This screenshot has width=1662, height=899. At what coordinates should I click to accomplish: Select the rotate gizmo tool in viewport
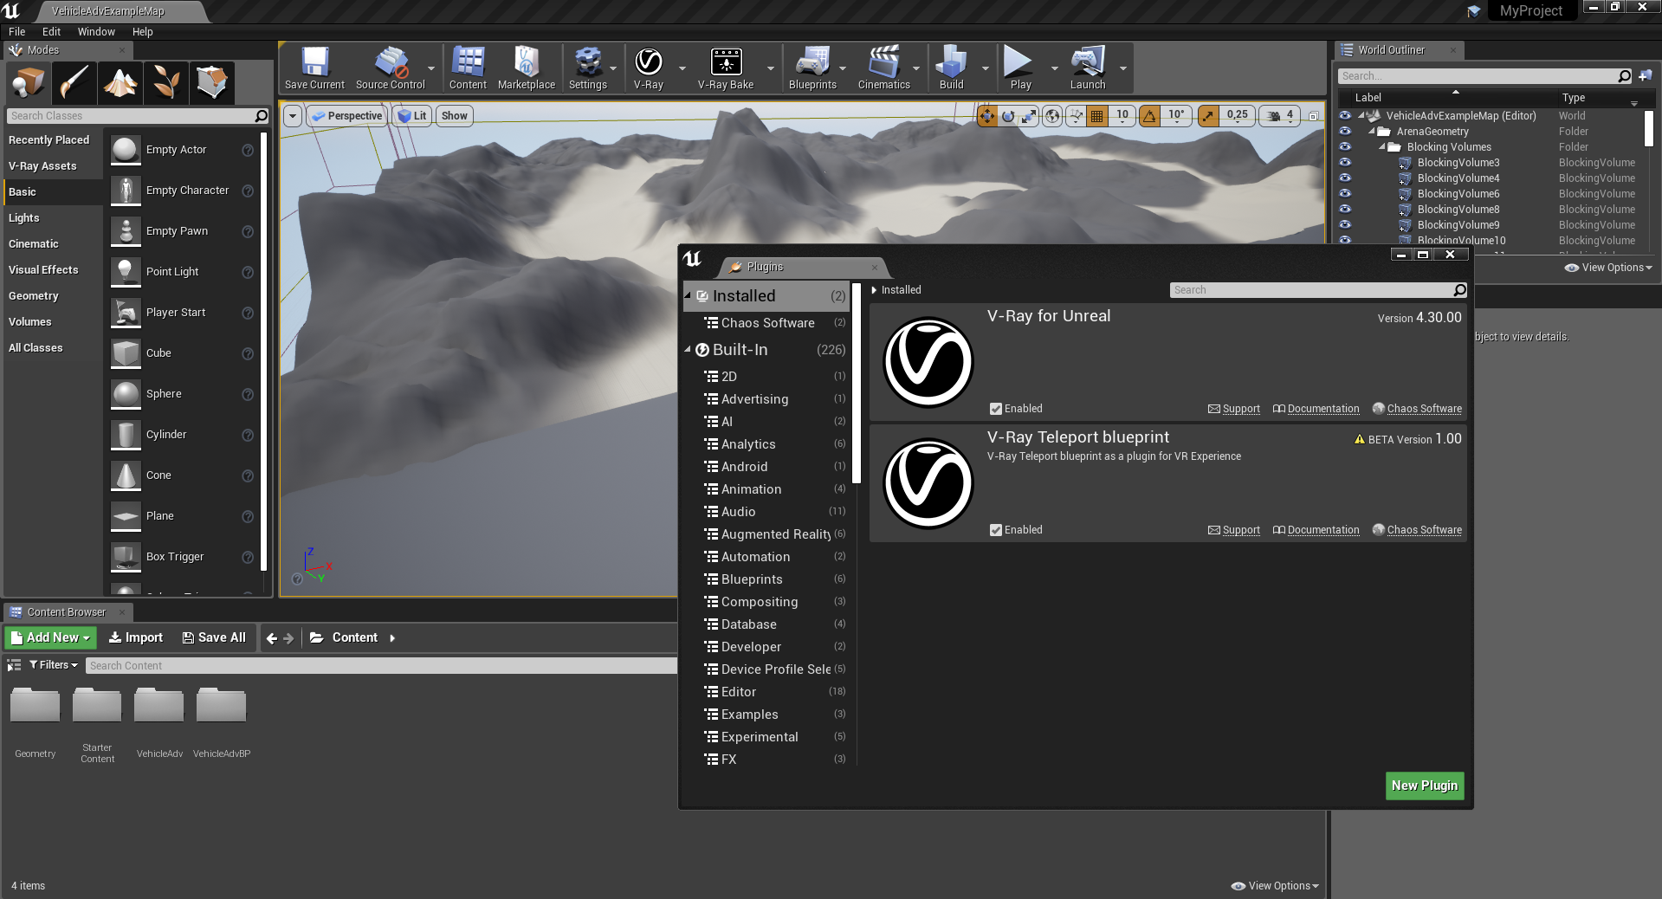point(1008,116)
